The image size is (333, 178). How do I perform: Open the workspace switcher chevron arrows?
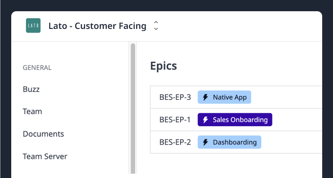pos(156,26)
